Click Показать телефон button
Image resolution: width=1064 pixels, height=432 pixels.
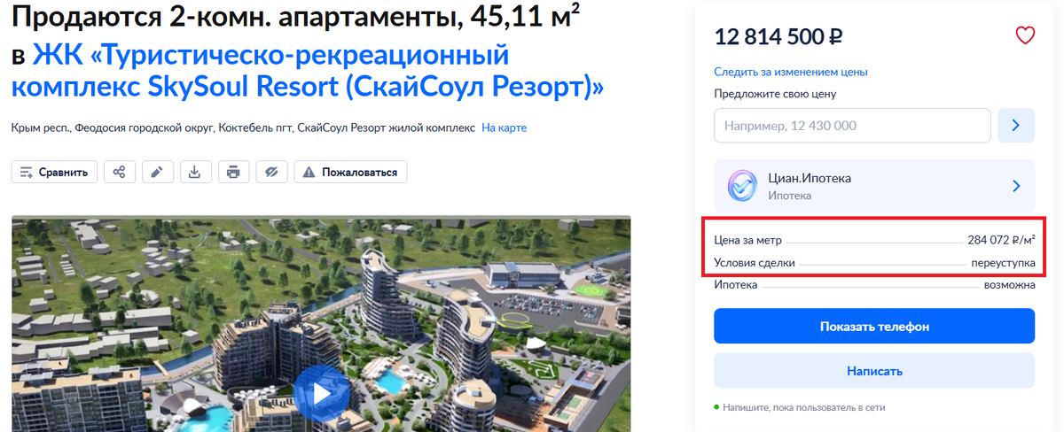coord(874,326)
